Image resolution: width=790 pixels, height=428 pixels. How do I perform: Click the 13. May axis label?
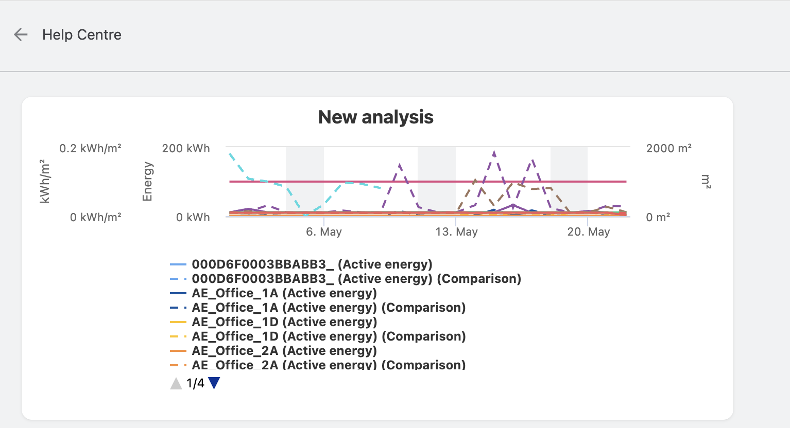[456, 232]
